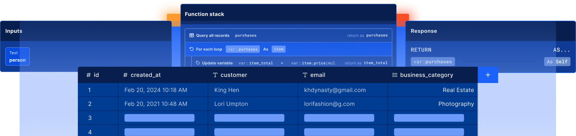Click the text type icon beside email
Image resolution: width=576 pixels, height=136 pixels.
(x=305, y=75)
